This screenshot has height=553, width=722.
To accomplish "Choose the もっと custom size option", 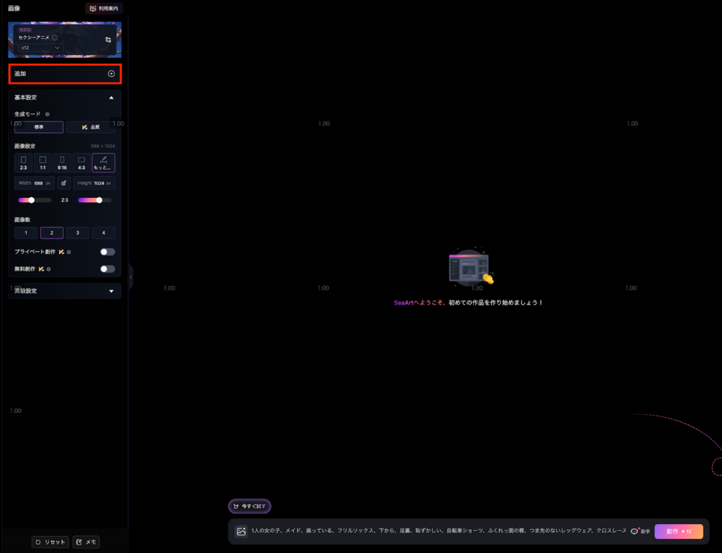I will tap(103, 163).
